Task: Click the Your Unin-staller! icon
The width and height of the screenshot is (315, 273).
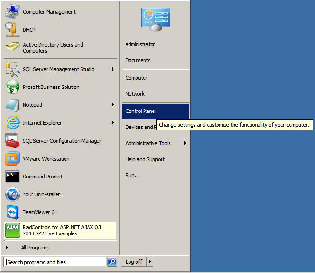Action: [x=12, y=194]
